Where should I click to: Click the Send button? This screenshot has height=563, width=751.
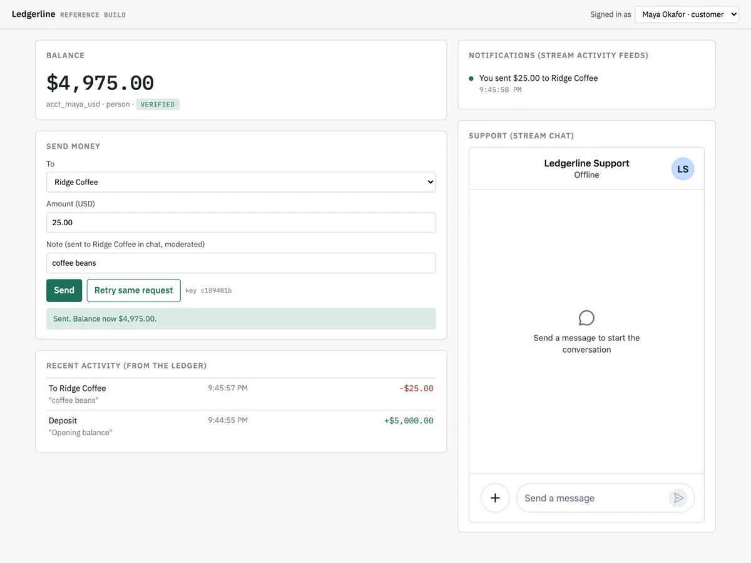point(64,290)
